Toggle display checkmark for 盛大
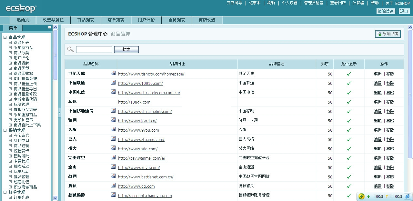Viewport: 413px width, 201px height. tap(349, 149)
